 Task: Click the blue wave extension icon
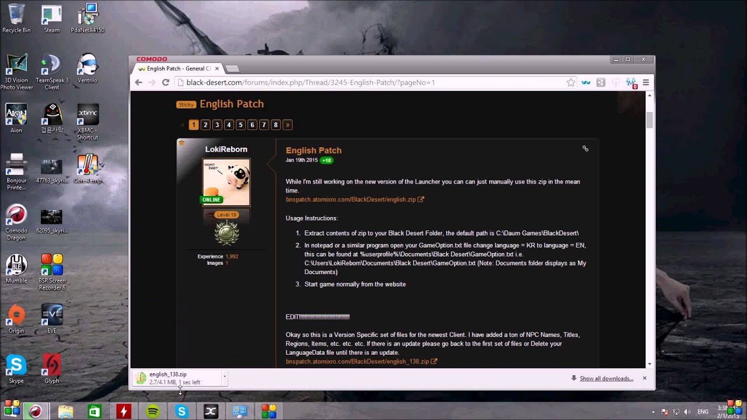coord(586,83)
